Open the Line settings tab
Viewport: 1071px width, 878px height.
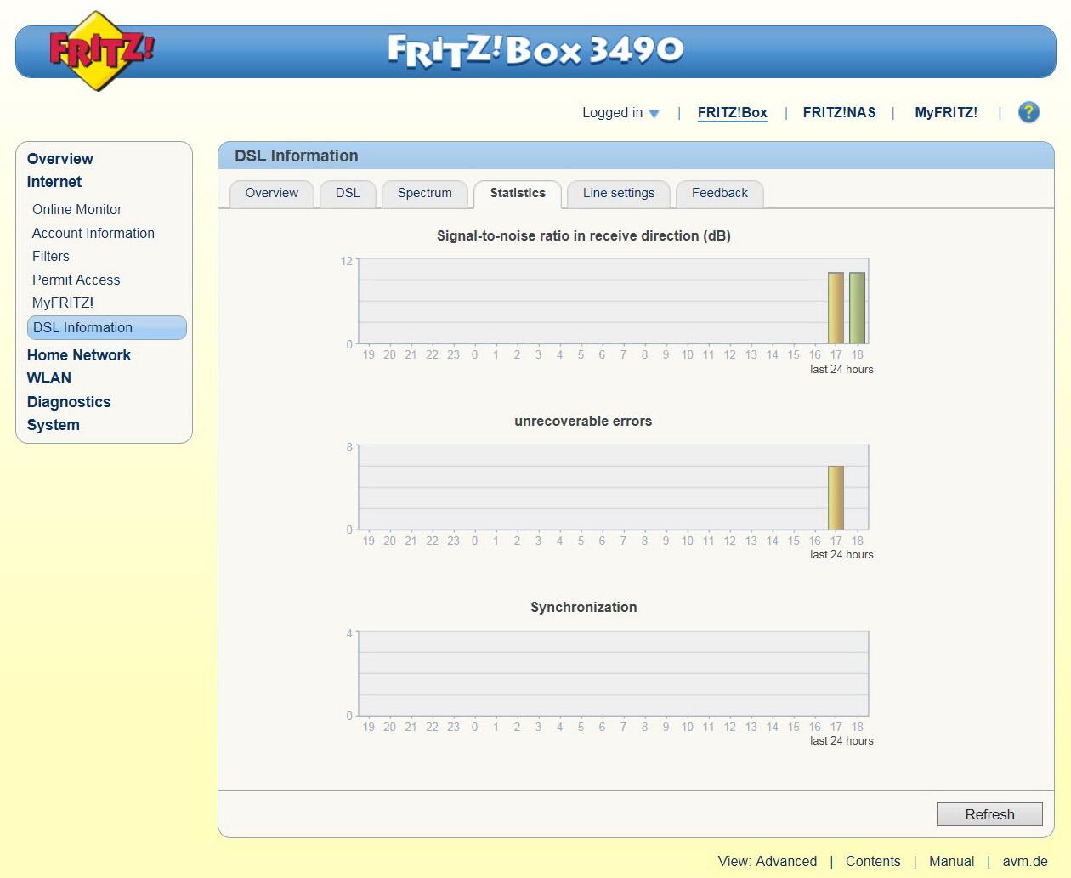[619, 194]
